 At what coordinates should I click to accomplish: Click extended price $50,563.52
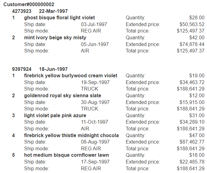(192, 24)
